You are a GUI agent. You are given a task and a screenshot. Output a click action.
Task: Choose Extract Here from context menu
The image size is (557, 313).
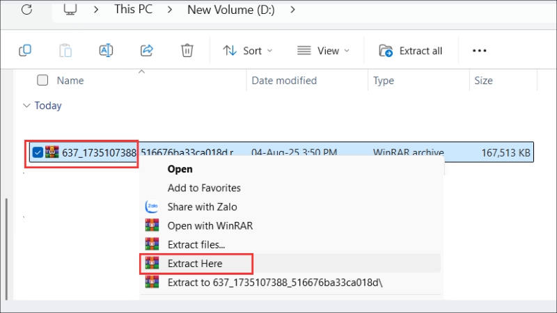tap(195, 263)
